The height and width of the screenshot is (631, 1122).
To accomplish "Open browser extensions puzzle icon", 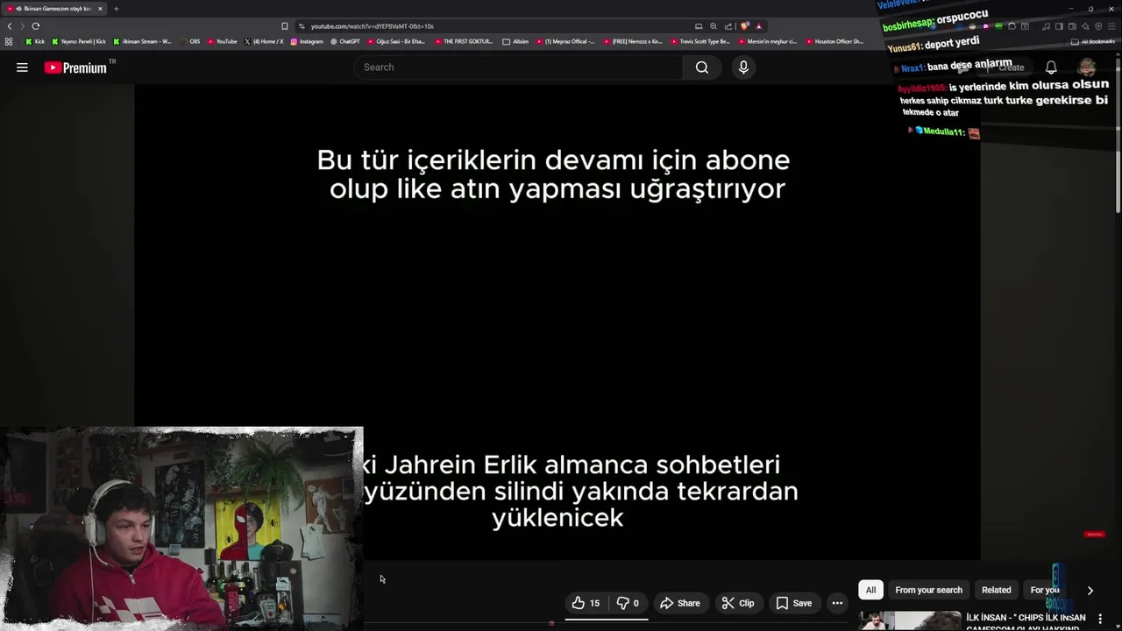I will (x=1012, y=26).
